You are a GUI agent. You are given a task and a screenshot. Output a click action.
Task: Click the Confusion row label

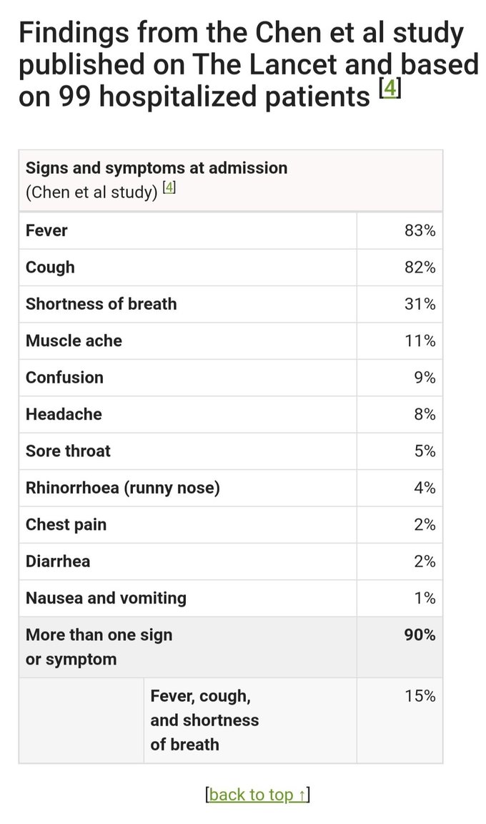pyautogui.click(x=64, y=378)
